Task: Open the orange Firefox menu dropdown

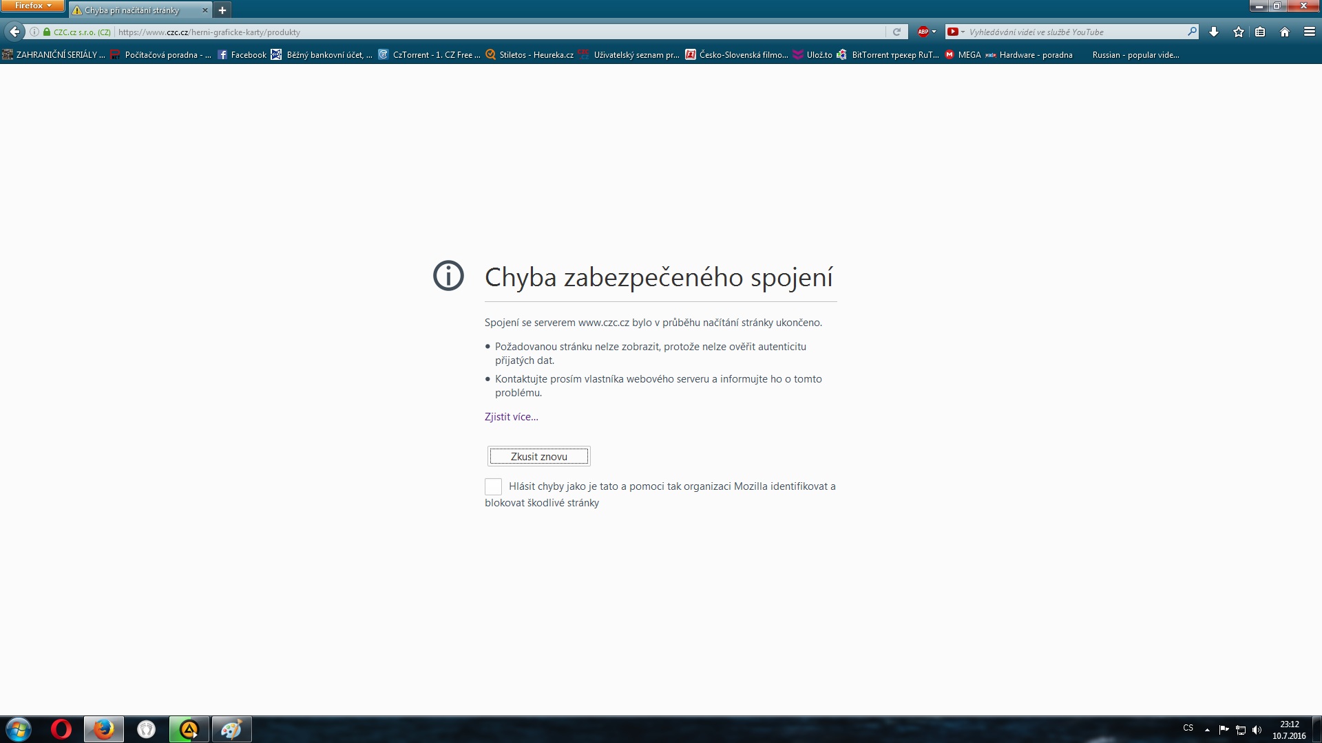Action: click(32, 6)
